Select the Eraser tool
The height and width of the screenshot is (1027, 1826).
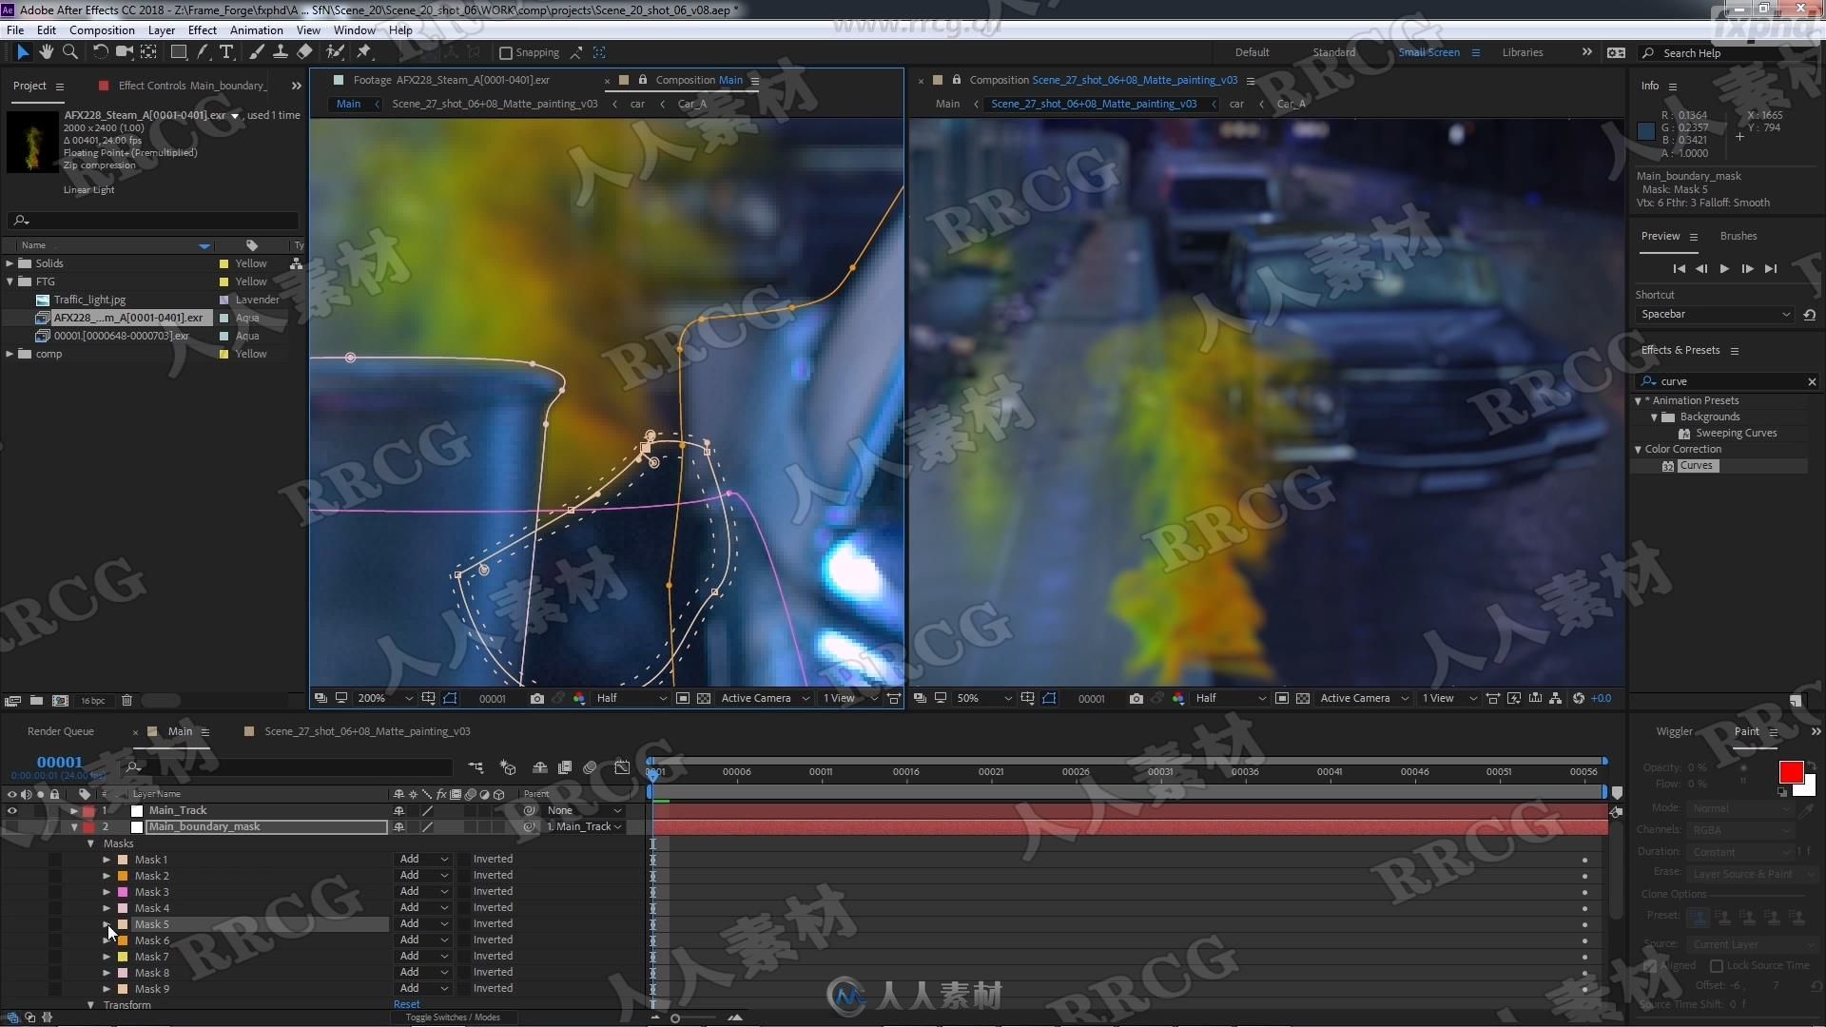[304, 52]
